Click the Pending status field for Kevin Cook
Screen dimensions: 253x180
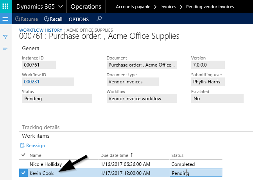pyautogui.click(x=196, y=173)
